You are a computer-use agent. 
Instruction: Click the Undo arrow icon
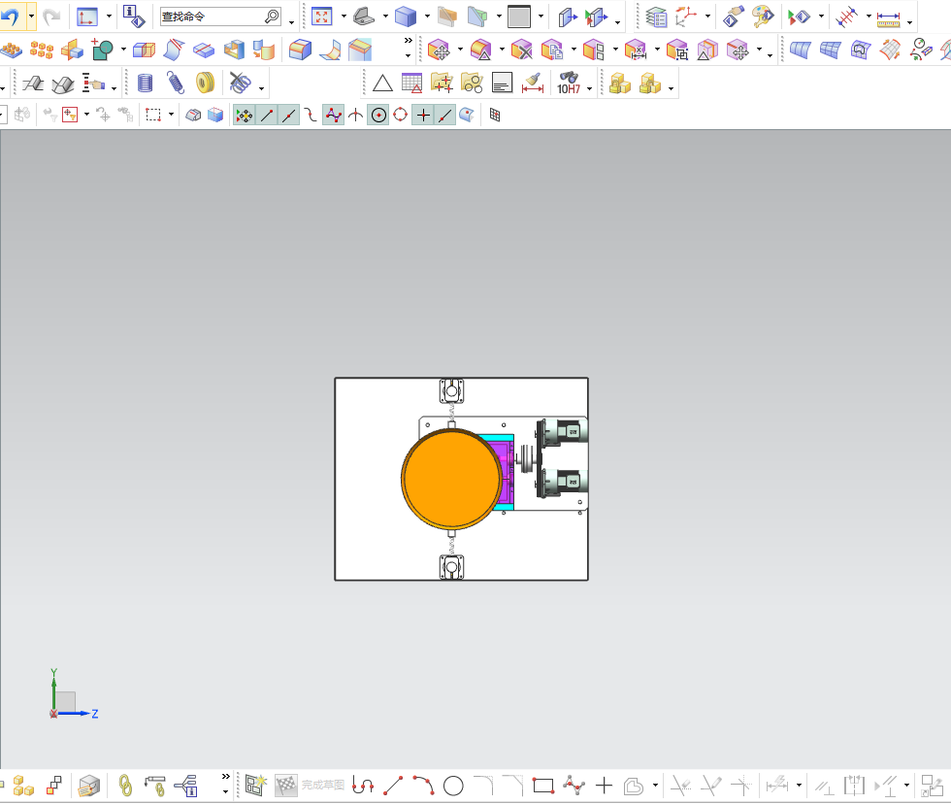pyautogui.click(x=11, y=17)
